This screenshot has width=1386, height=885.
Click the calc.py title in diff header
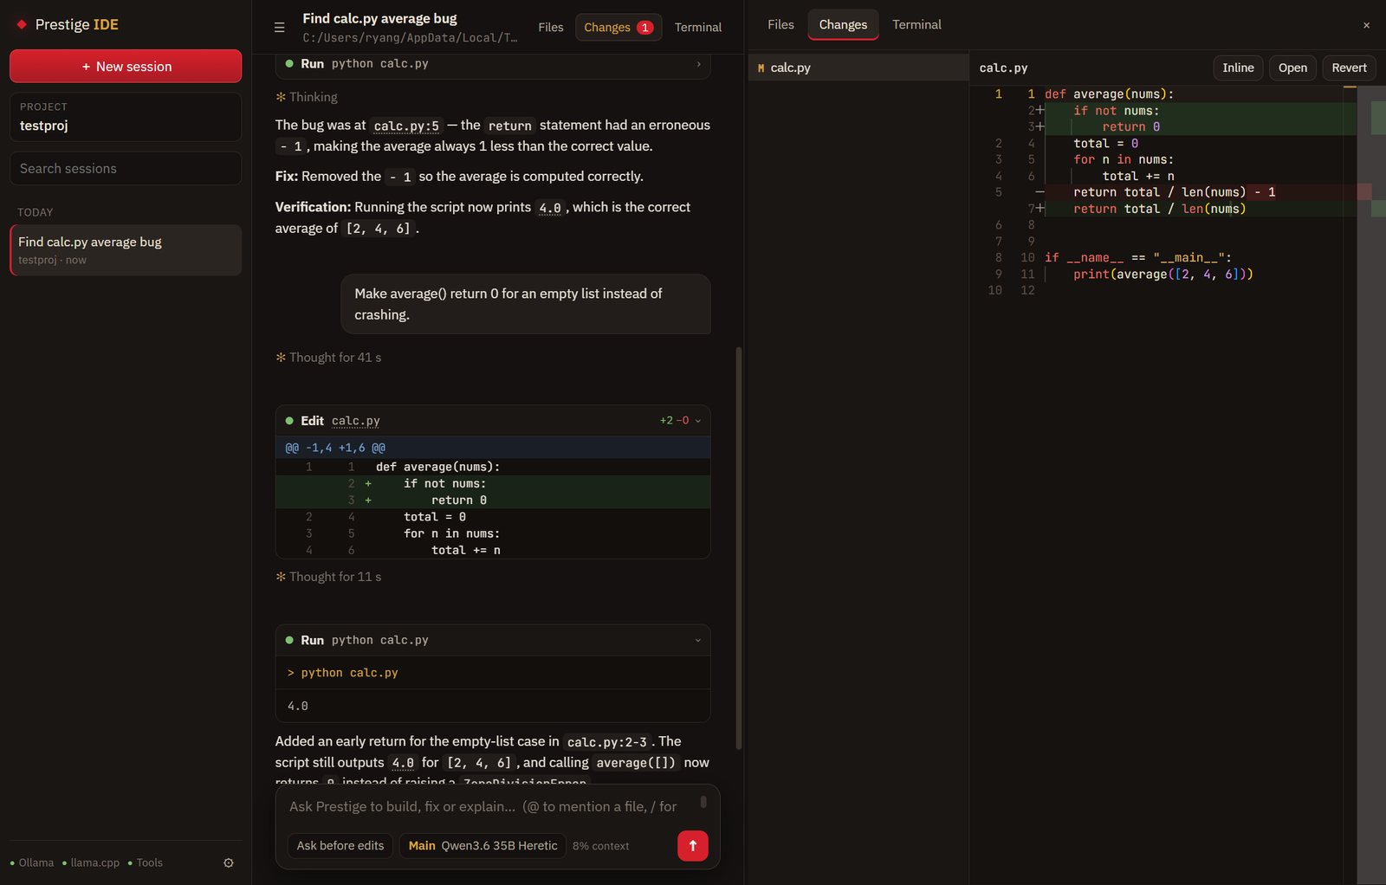coord(1003,68)
